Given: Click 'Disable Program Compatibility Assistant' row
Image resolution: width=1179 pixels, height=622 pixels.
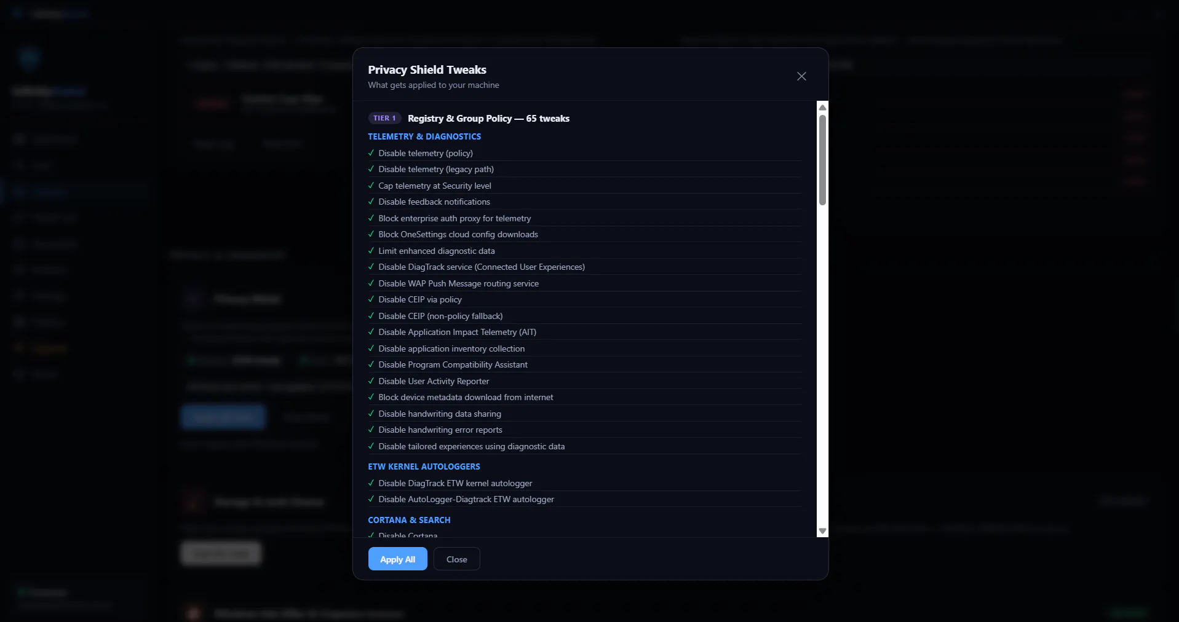Looking at the screenshot, I should (585, 364).
